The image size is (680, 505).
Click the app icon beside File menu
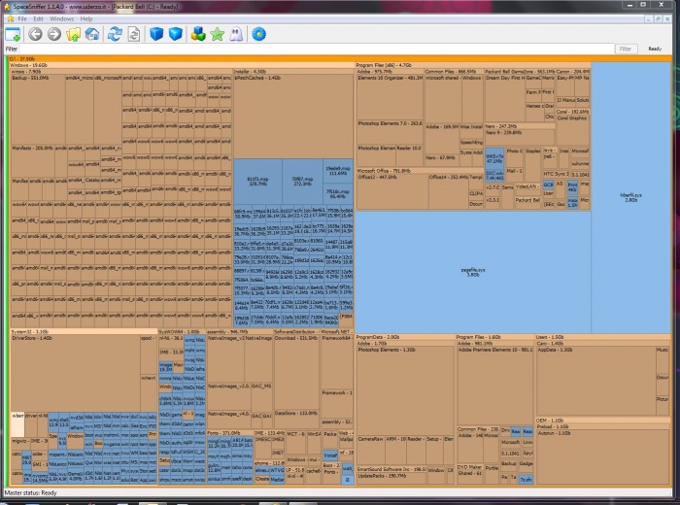click(x=11, y=19)
